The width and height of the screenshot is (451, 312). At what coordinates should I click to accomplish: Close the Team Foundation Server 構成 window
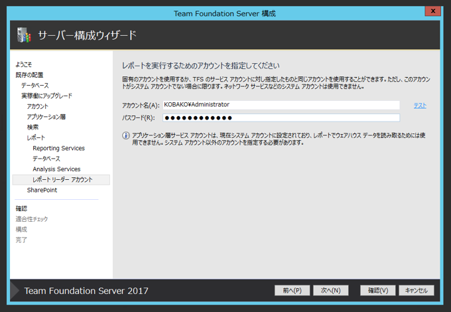click(433, 11)
